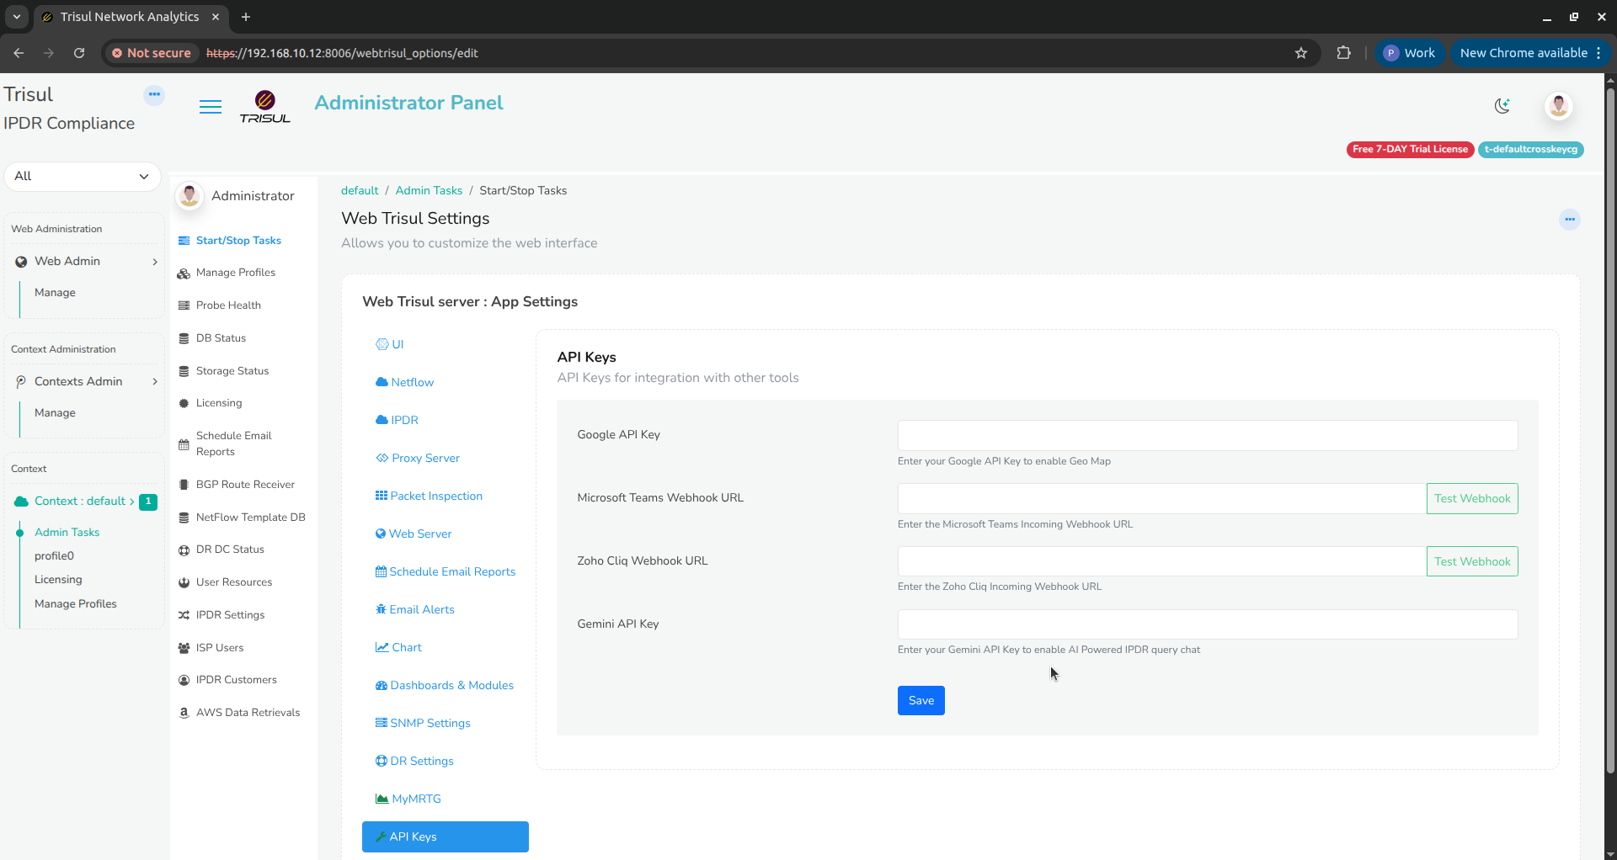1617x860 pixels.
Task: Save the API keys
Action: (921, 700)
